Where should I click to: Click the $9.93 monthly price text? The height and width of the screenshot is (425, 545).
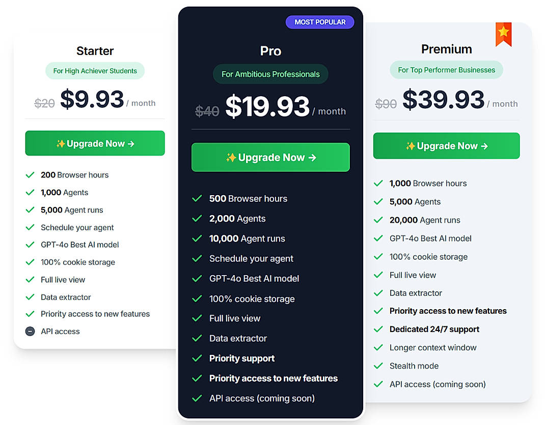pos(92,100)
